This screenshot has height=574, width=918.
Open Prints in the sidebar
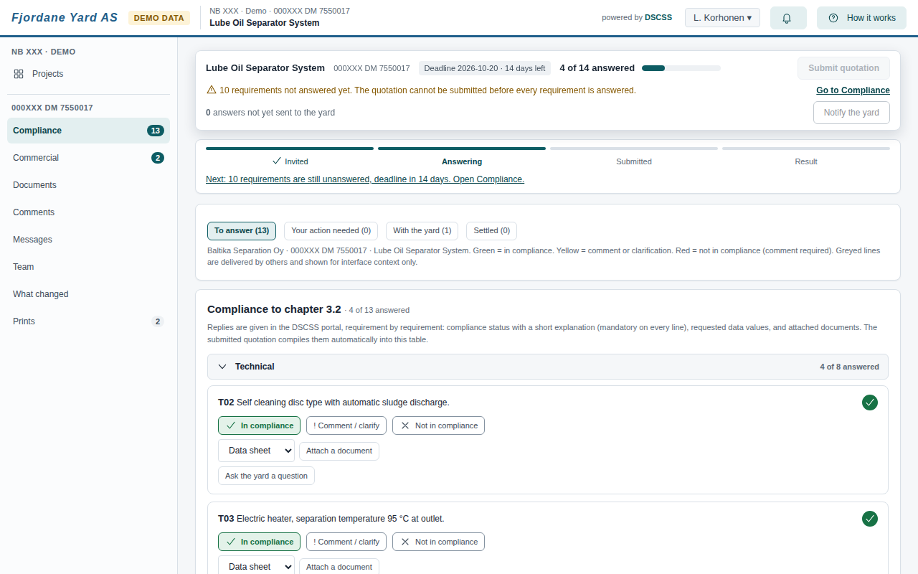click(89, 321)
